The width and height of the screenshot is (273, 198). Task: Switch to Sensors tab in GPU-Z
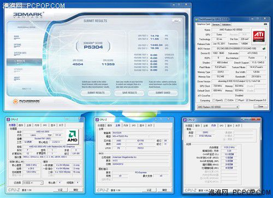pos(216,25)
